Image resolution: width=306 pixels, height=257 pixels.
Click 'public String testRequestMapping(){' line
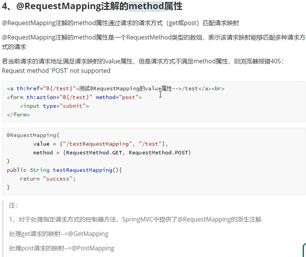(x=64, y=170)
